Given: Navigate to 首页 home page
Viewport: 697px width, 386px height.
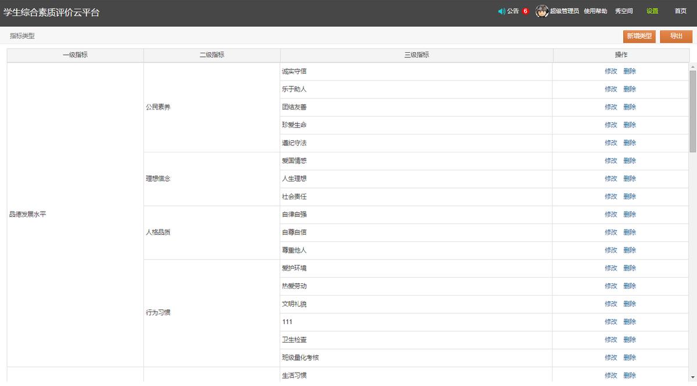Looking at the screenshot, I should pyautogui.click(x=680, y=11).
